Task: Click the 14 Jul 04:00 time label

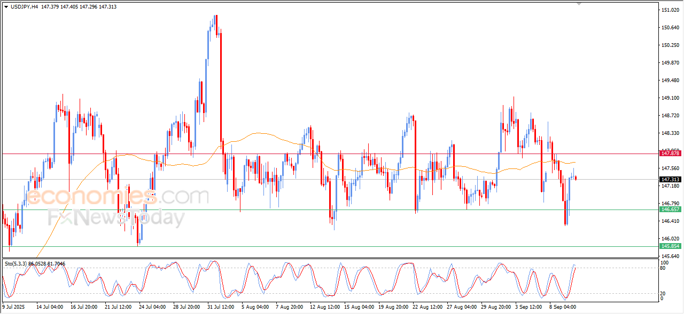Action: (x=50, y=307)
